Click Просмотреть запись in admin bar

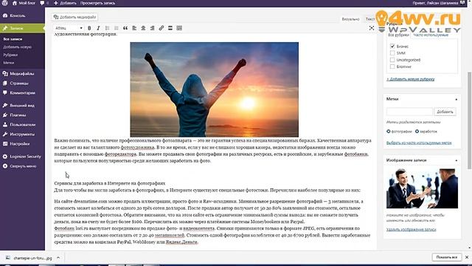click(x=97, y=3)
